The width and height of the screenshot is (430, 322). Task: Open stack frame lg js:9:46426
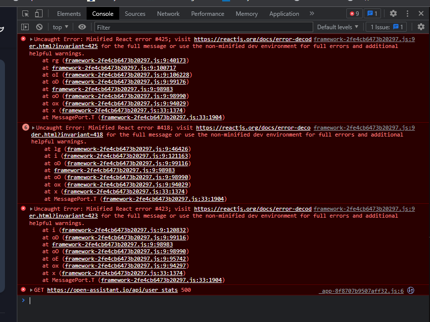point(128,149)
